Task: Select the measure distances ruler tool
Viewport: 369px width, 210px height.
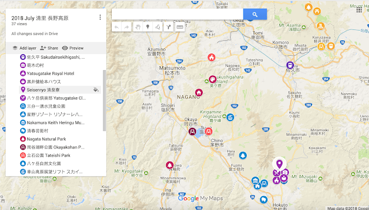Action: click(x=180, y=27)
